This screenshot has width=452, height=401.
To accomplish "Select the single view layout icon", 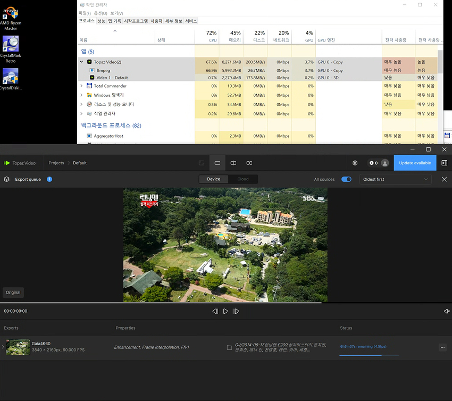I will pos(217,163).
